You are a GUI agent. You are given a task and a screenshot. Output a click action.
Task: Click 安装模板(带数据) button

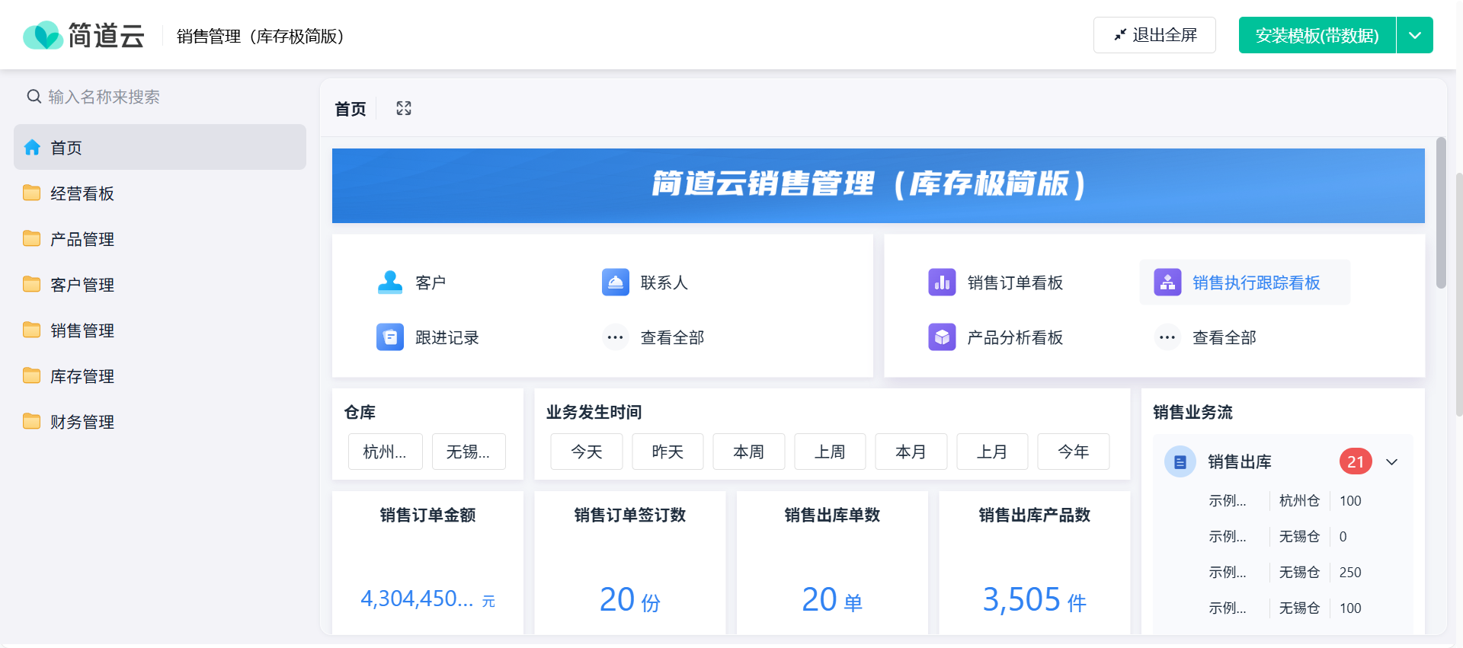(1317, 35)
